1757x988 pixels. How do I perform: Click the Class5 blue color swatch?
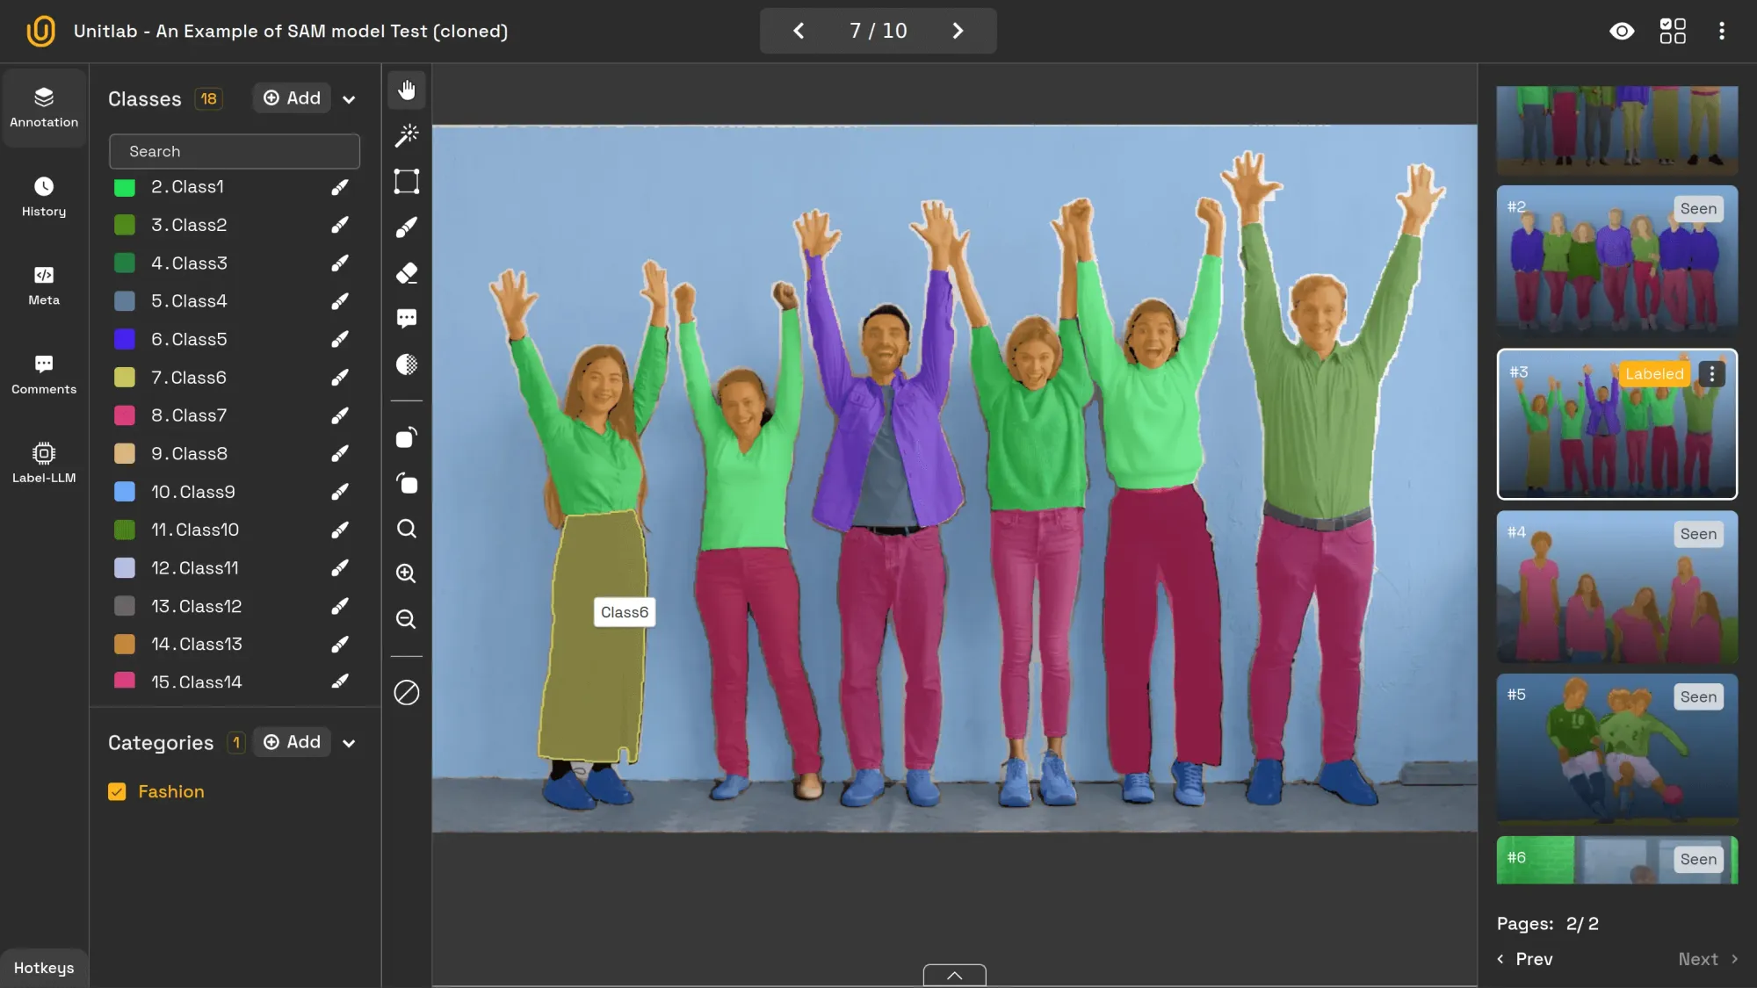click(x=124, y=339)
